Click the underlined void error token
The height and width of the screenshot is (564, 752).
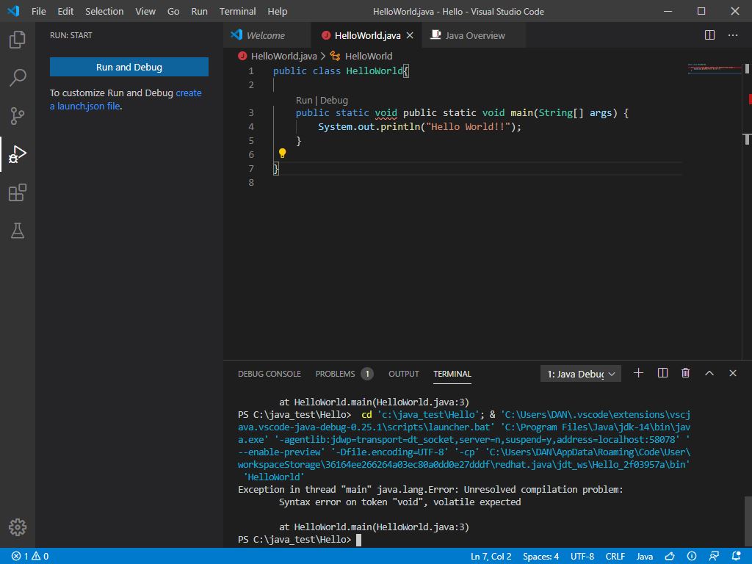click(386, 112)
